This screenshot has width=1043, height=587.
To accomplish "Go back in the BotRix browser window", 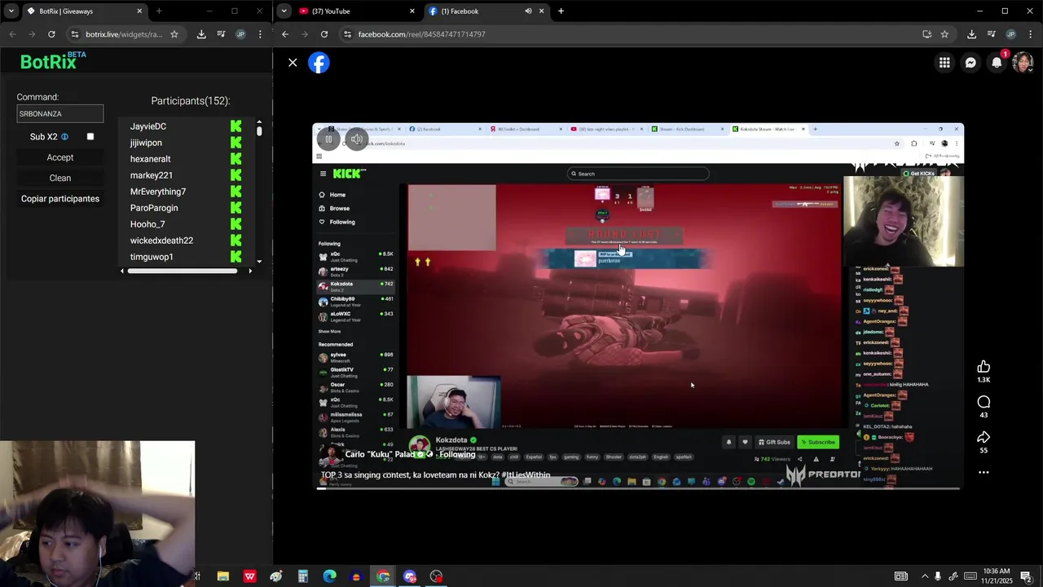I will (x=12, y=34).
